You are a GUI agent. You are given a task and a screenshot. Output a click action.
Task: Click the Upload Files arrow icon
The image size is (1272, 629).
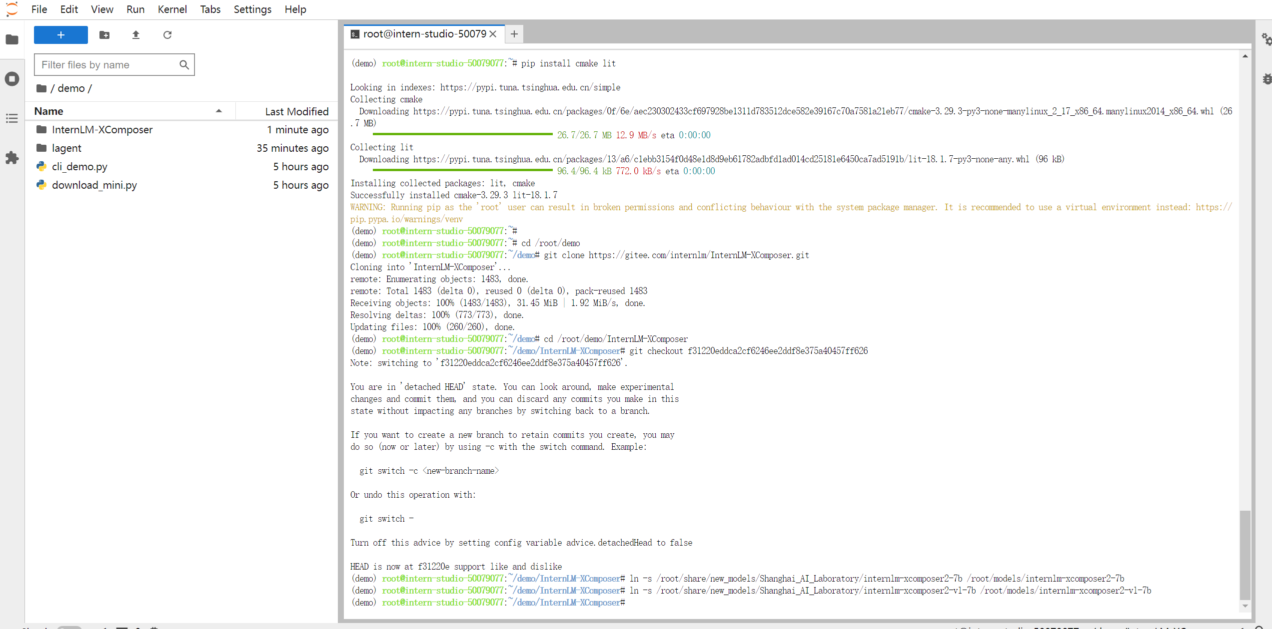(135, 35)
